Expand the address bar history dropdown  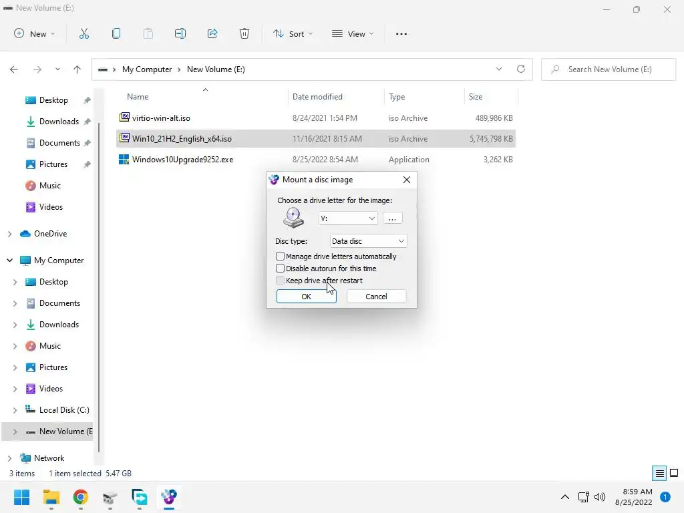coord(499,69)
